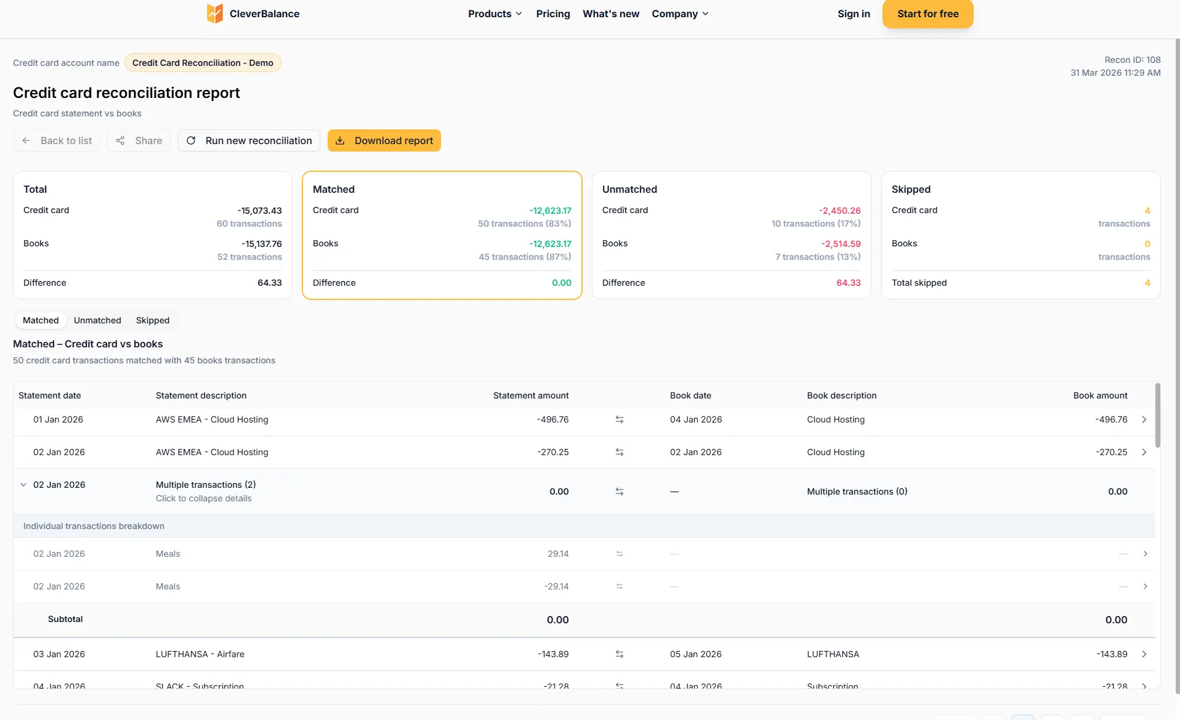Click '10 transactions (17%)' in Unmatched card
1180x720 pixels.
816,224
